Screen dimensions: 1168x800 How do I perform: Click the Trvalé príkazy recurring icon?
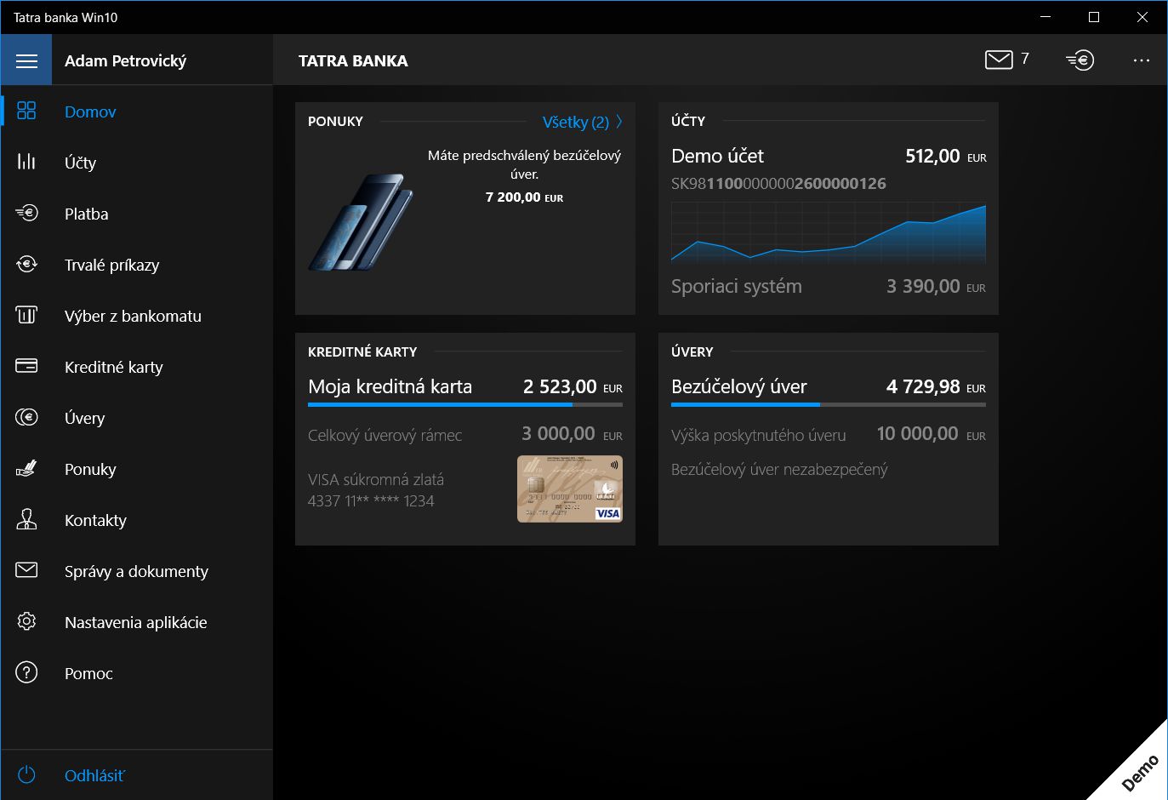click(26, 264)
